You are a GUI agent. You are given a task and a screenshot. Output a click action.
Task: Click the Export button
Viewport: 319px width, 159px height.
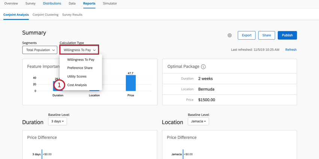(247, 35)
